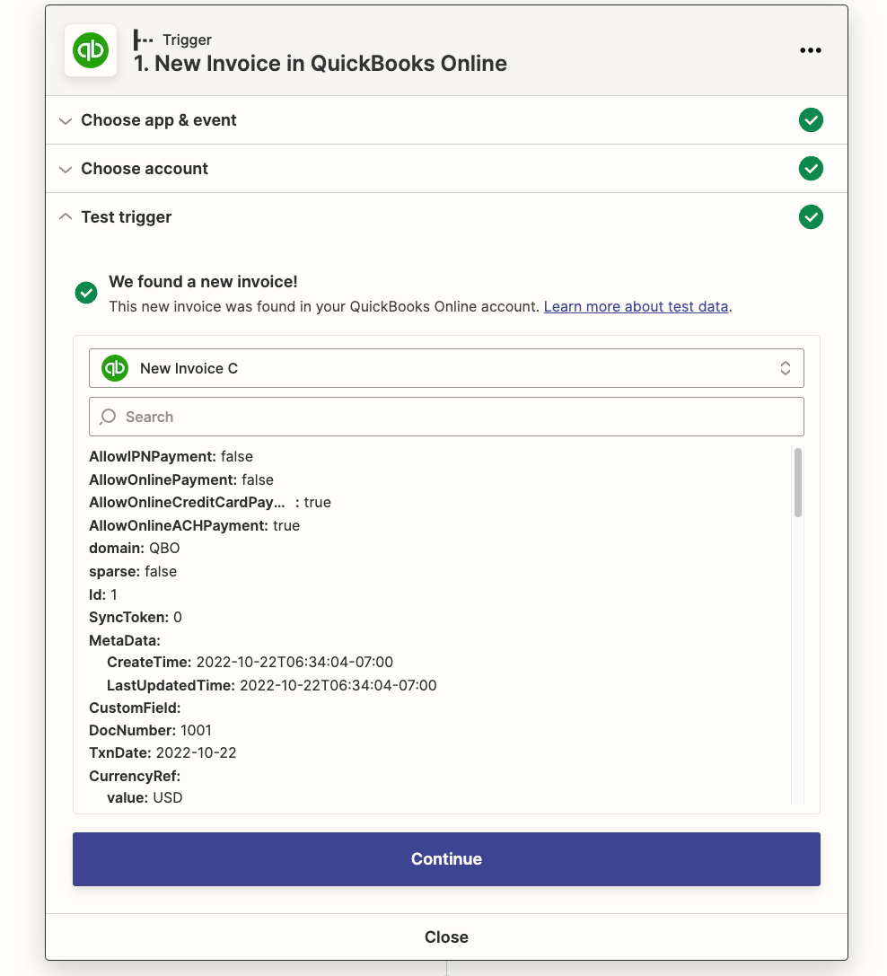The width and height of the screenshot is (887, 976).
Task: Click green checkmark next to Choose account
Action: click(x=811, y=169)
